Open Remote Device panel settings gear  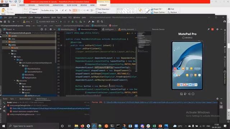coord(217,29)
